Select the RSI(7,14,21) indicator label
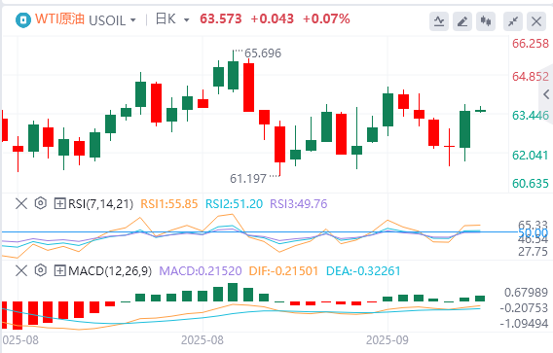Image resolution: width=553 pixels, height=353 pixels. point(100,204)
